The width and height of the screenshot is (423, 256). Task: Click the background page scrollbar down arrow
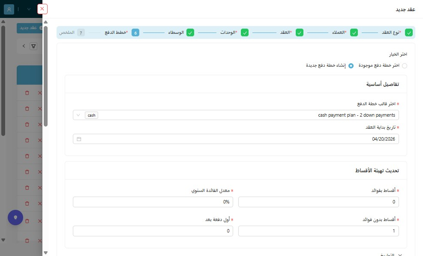(3, 240)
